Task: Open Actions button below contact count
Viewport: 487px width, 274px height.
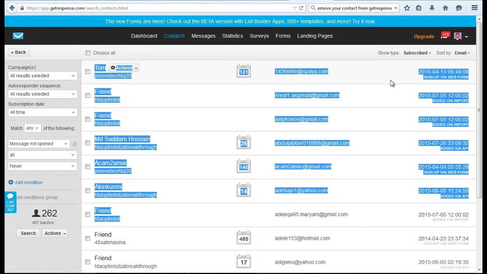Action: (x=55, y=233)
